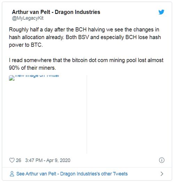Image resolution: width=174 pixels, height=182 pixels.
Task: Expand other Tweets with the right chevron
Action: tap(162, 174)
